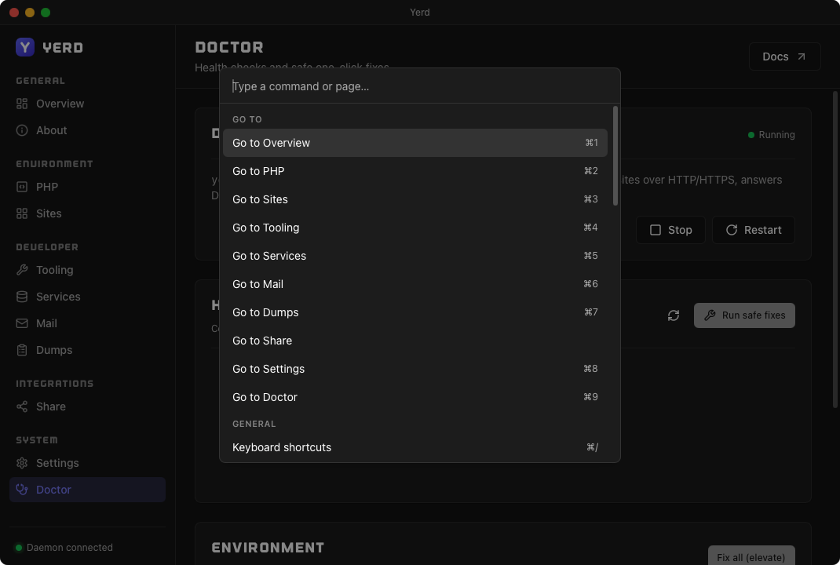The image size is (840, 565).
Task: Click the GO TO group header
Action: point(247,119)
